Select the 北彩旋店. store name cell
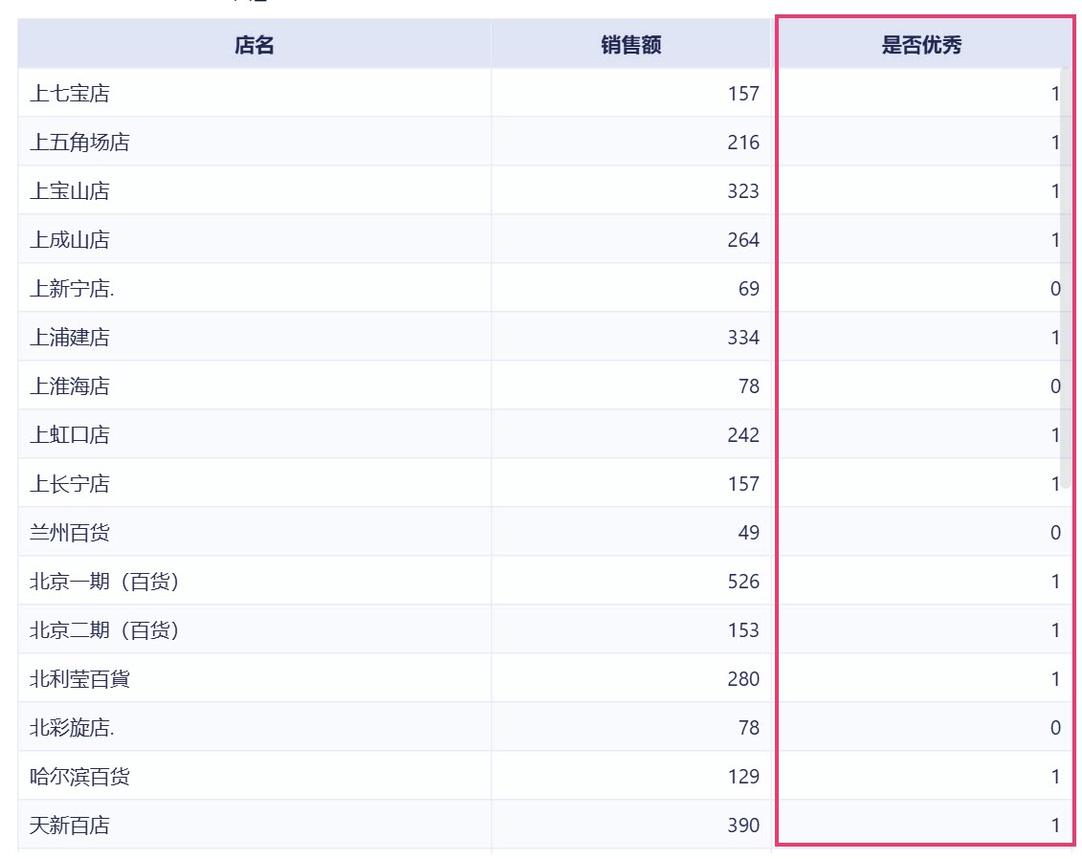This screenshot has width=1082, height=859. coord(254,727)
